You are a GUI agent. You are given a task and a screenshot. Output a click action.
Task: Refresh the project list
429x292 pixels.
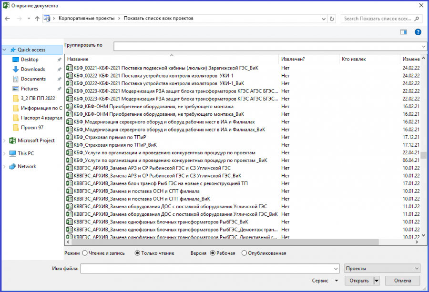[x=332, y=19]
